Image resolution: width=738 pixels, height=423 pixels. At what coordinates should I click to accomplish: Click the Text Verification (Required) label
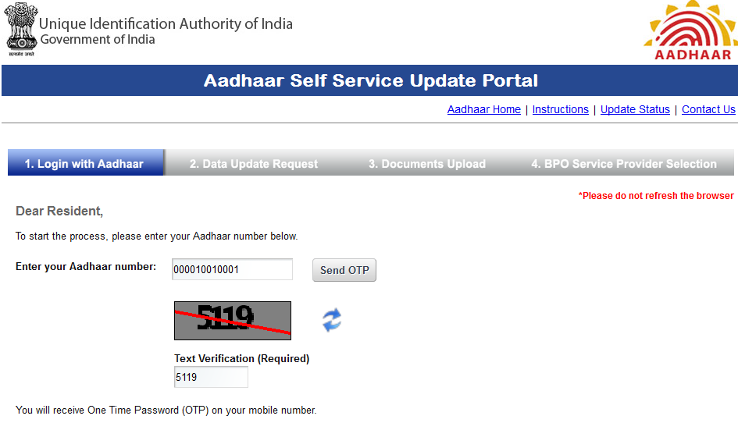click(242, 358)
